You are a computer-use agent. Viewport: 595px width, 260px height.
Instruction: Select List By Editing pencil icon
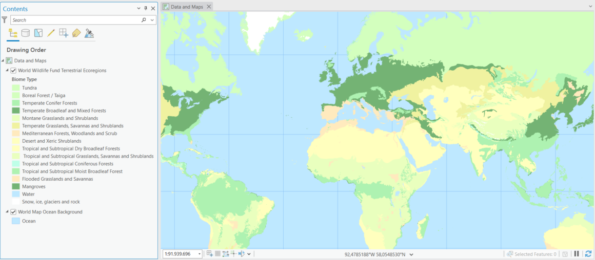pyautogui.click(x=51, y=33)
